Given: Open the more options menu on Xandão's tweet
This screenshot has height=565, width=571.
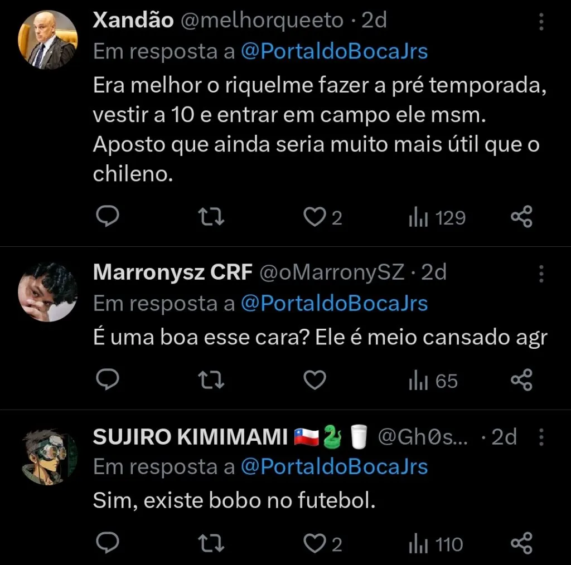Looking at the screenshot, I should pyautogui.click(x=542, y=21).
